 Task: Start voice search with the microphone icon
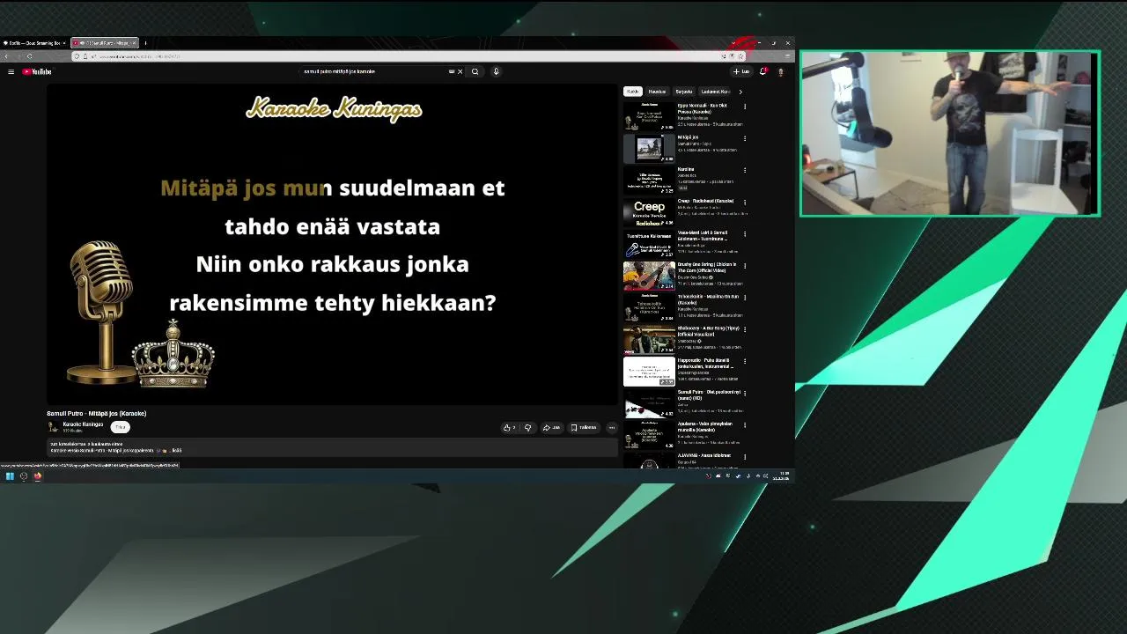point(496,71)
